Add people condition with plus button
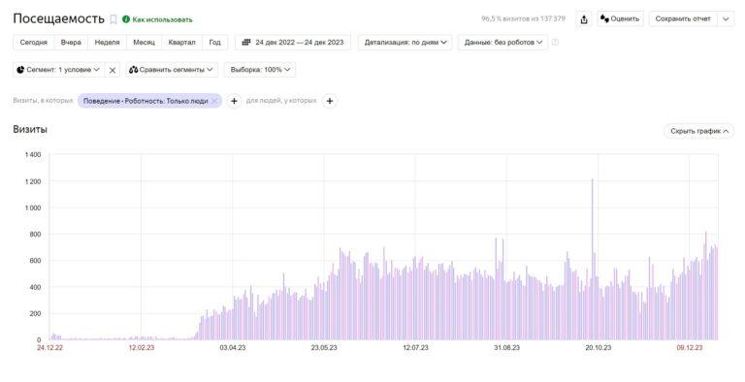This screenshot has height=382, width=745. coord(330,101)
